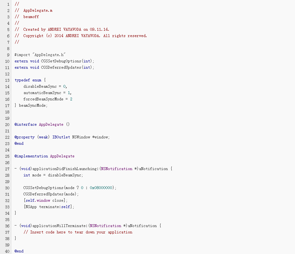Click line number 13 in the gutter
The width and height of the screenshot is (295, 254).
pyautogui.click(x=7, y=80)
